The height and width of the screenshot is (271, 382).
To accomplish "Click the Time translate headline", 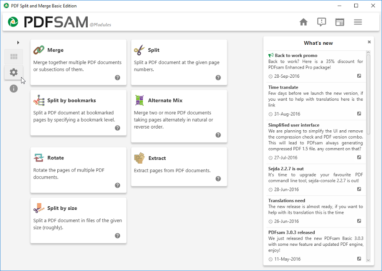I will [283, 87].
